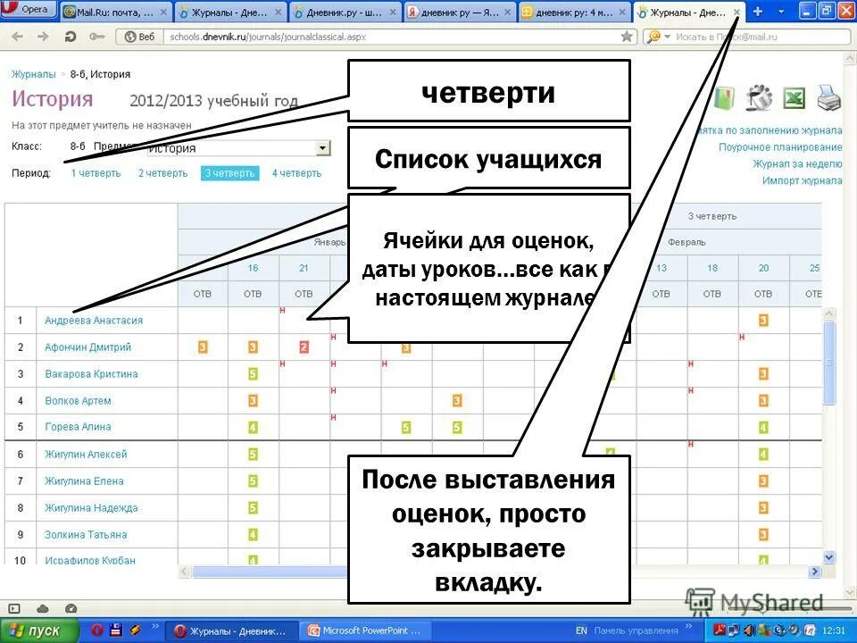This screenshot has width=857, height=643.
Task: Reload the page with the refresh icon
Action: point(70,37)
